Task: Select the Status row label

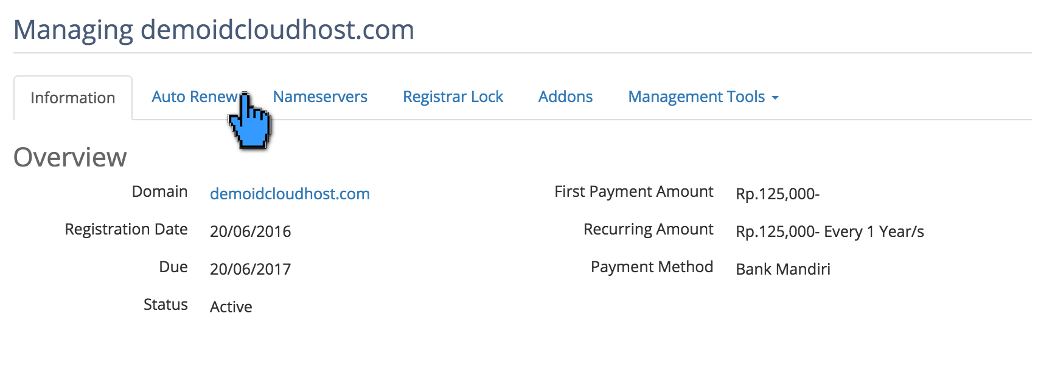Action: coord(165,304)
